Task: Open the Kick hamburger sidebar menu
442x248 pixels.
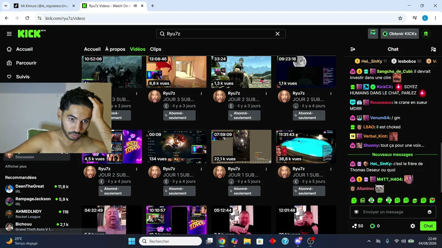Action: click(9, 34)
